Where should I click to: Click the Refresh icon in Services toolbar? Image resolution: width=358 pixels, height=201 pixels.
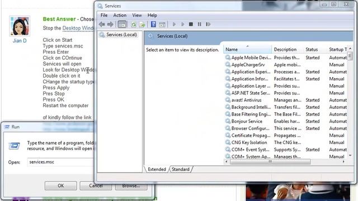[134, 25]
